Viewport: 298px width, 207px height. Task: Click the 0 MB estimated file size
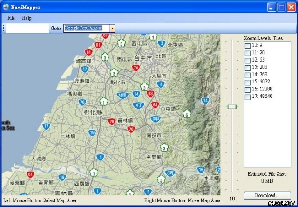point(267,181)
